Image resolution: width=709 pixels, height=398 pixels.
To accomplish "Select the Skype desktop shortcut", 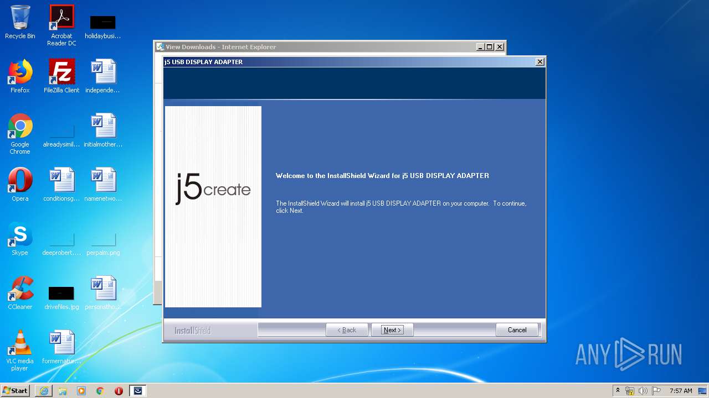I will point(20,239).
